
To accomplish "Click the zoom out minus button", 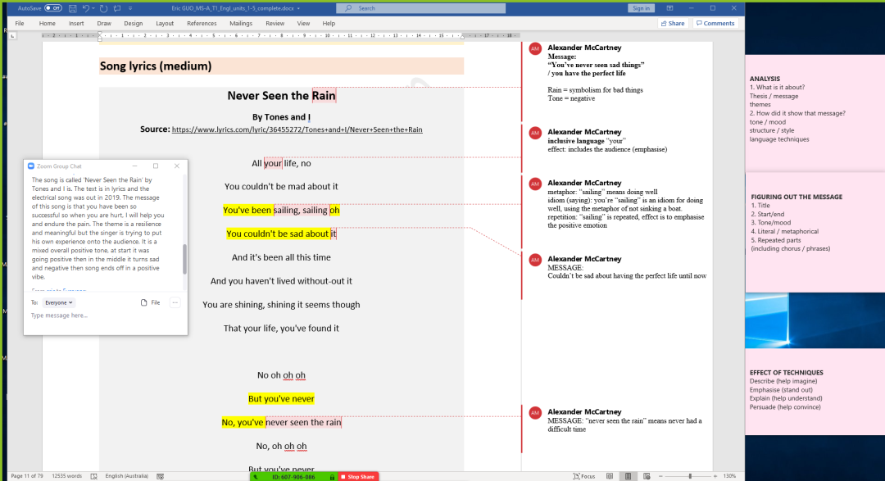I will (660, 476).
